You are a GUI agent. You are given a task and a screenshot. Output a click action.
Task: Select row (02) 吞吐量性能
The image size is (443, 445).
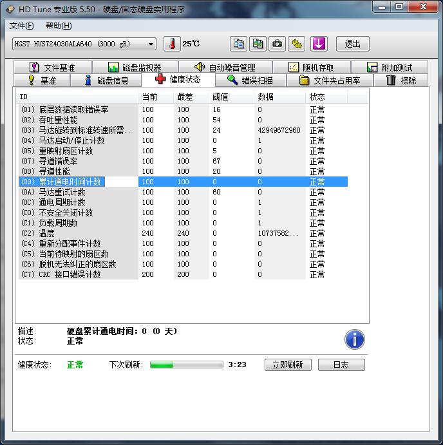click(x=184, y=120)
